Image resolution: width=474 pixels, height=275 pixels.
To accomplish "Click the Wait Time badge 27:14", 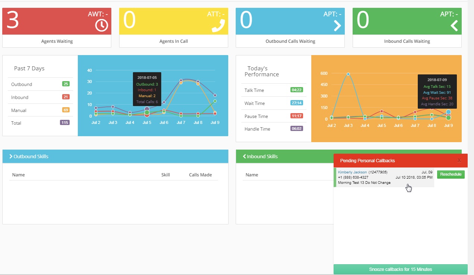I will coord(296,103).
